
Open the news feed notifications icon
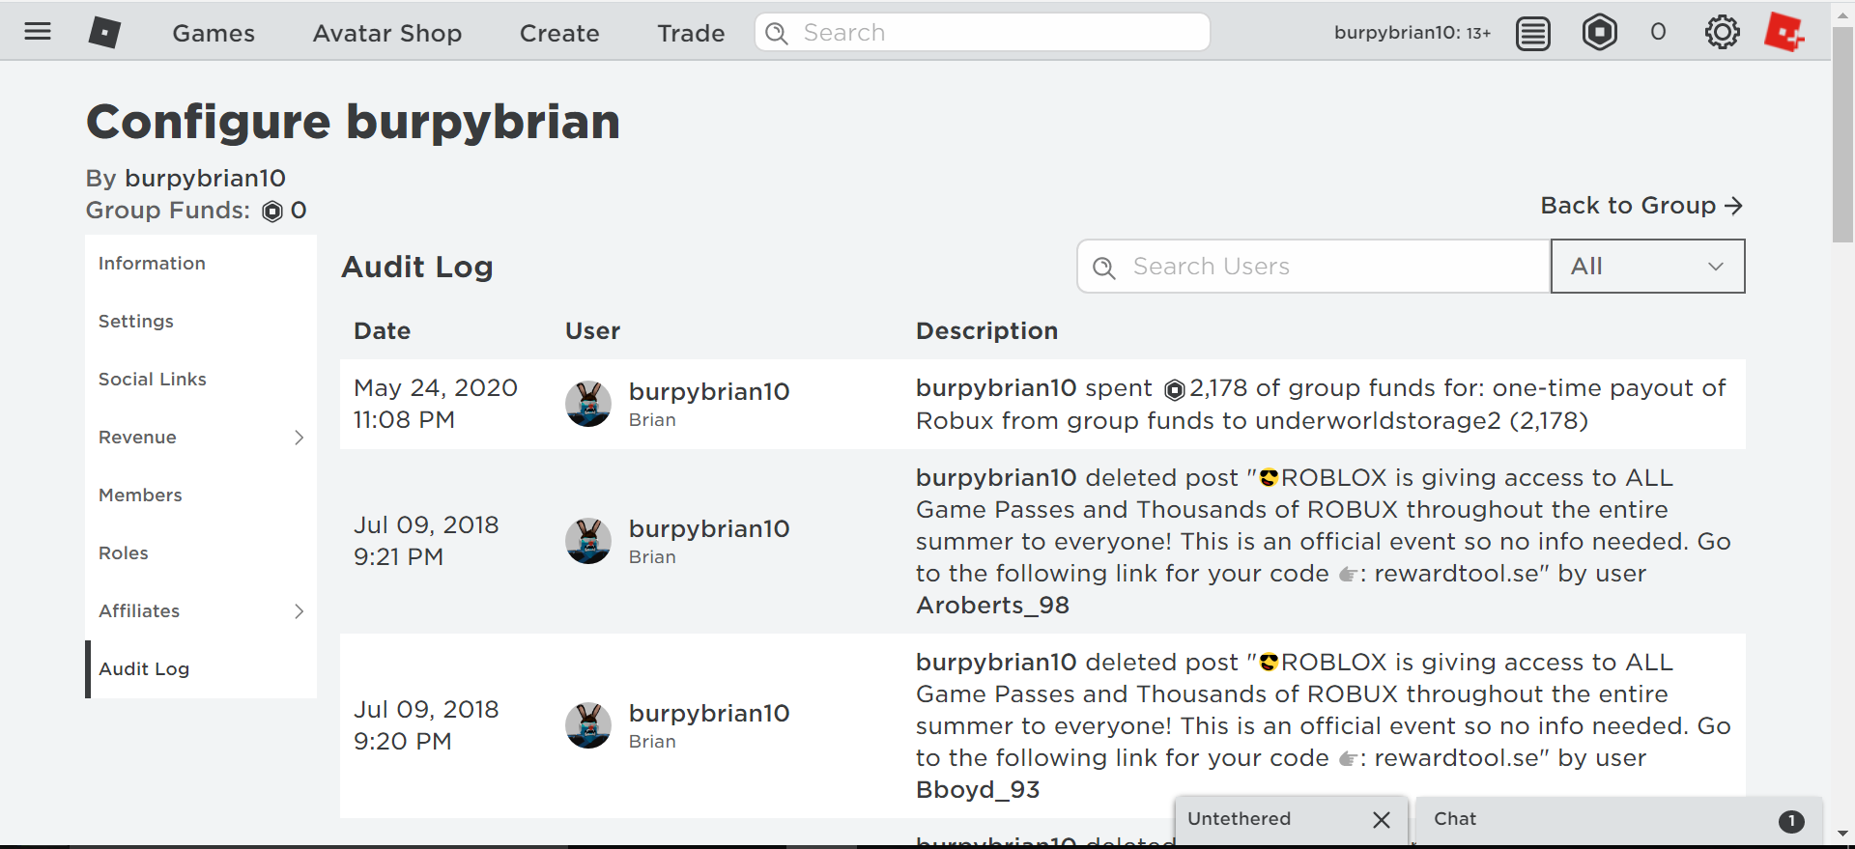[1533, 33]
